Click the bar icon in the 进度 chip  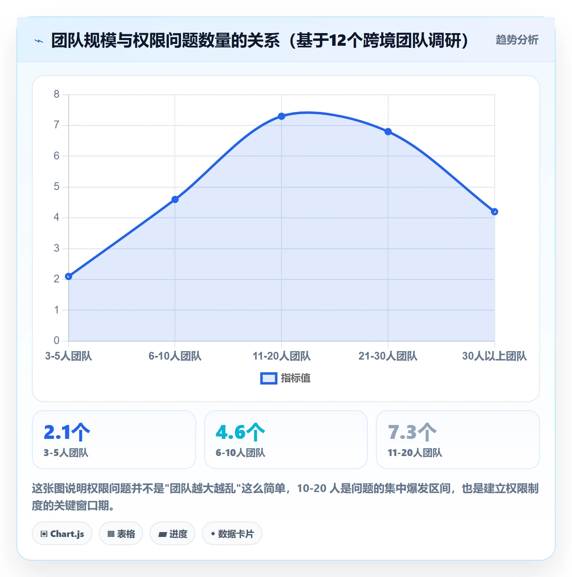pos(162,534)
